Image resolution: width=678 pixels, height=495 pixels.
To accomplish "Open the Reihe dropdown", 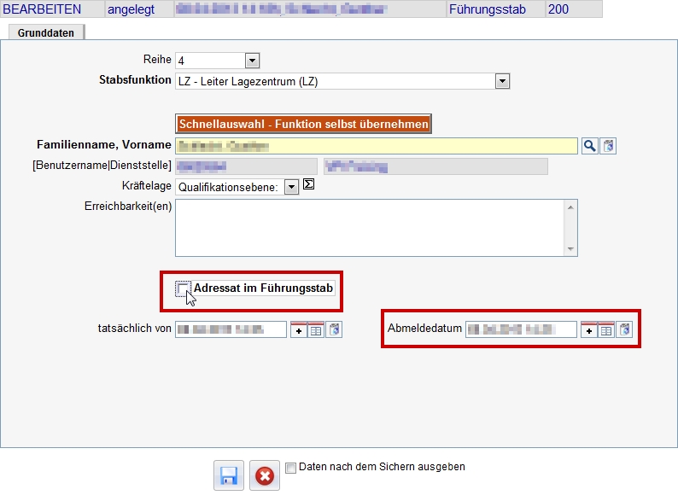I will [x=252, y=61].
